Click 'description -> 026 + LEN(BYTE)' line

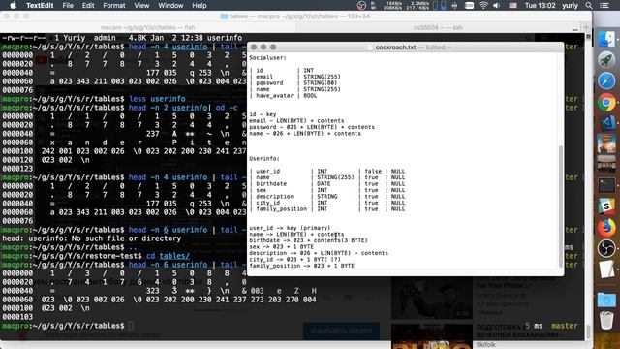319,253
